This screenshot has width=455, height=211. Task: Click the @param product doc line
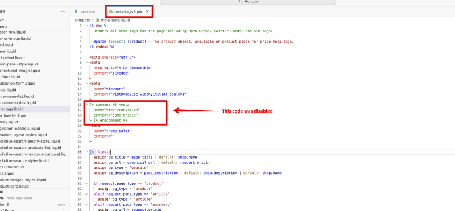click(x=193, y=41)
